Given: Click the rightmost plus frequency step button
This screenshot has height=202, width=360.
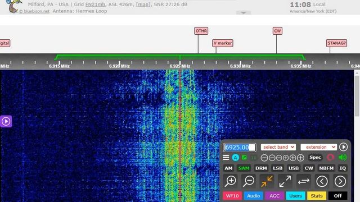Looking at the screenshot, I should [x=300, y=158].
